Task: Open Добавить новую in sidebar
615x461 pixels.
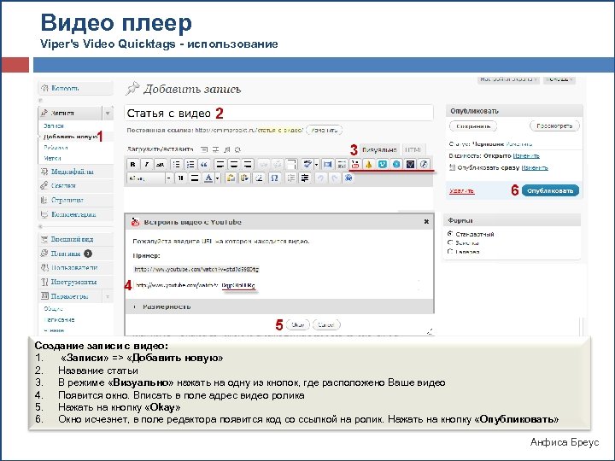Action: (70, 137)
